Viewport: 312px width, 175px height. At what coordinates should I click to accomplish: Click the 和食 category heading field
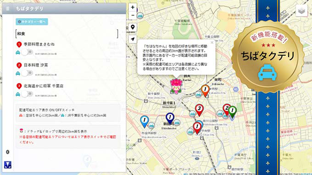(67, 34)
